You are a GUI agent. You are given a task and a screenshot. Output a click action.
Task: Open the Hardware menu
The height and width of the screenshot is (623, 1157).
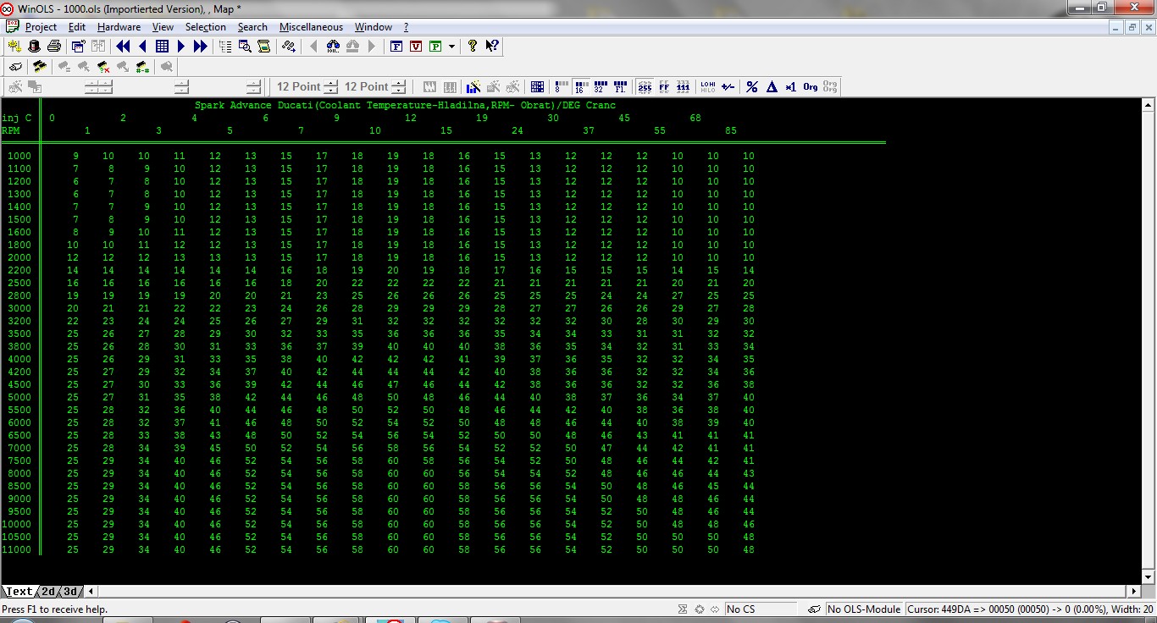pyautogui.click(x=119, y=27)
